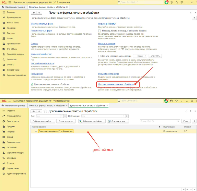Click the favorites star beside "Дополнительные отчеты и обработки" title

[45, 111]
